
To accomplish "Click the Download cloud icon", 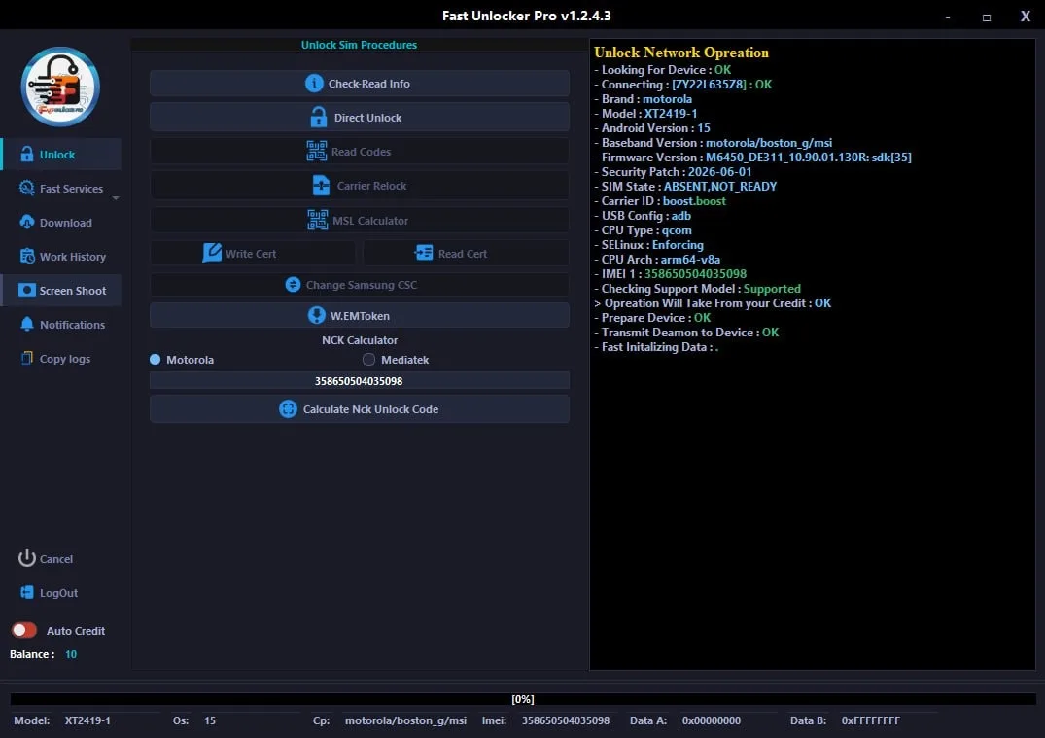I will click(x=26, y=222).
